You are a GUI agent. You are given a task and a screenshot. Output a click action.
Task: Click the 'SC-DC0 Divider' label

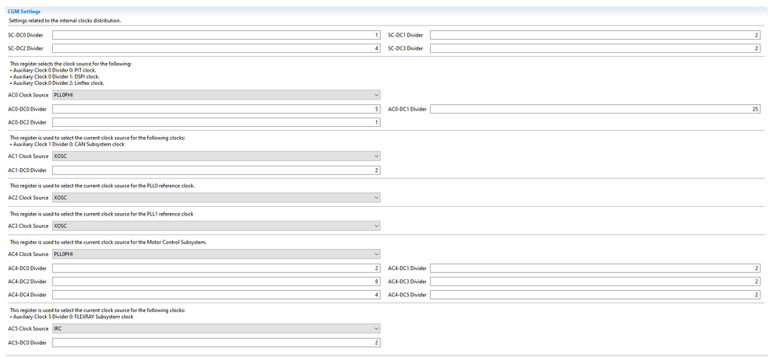point(26,35)
